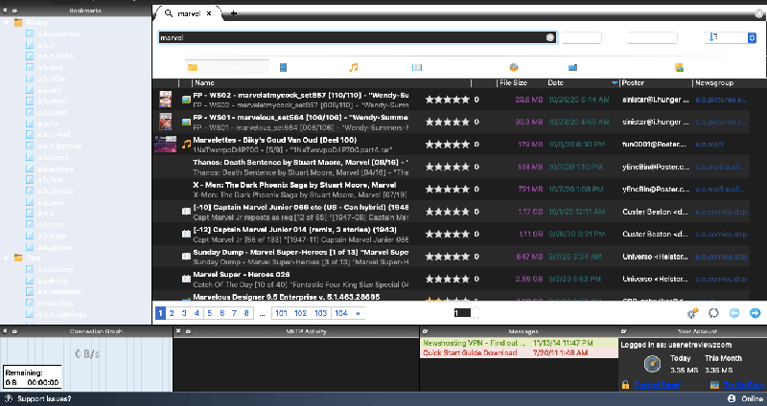
Task: Select Captain Marvel Junior 014 result
Action: point(451,234)
